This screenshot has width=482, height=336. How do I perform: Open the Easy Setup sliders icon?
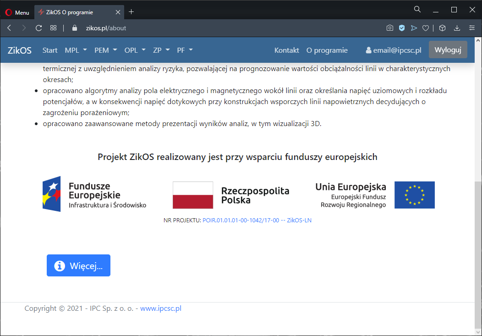pyautogui.click(x=472, y=28)
